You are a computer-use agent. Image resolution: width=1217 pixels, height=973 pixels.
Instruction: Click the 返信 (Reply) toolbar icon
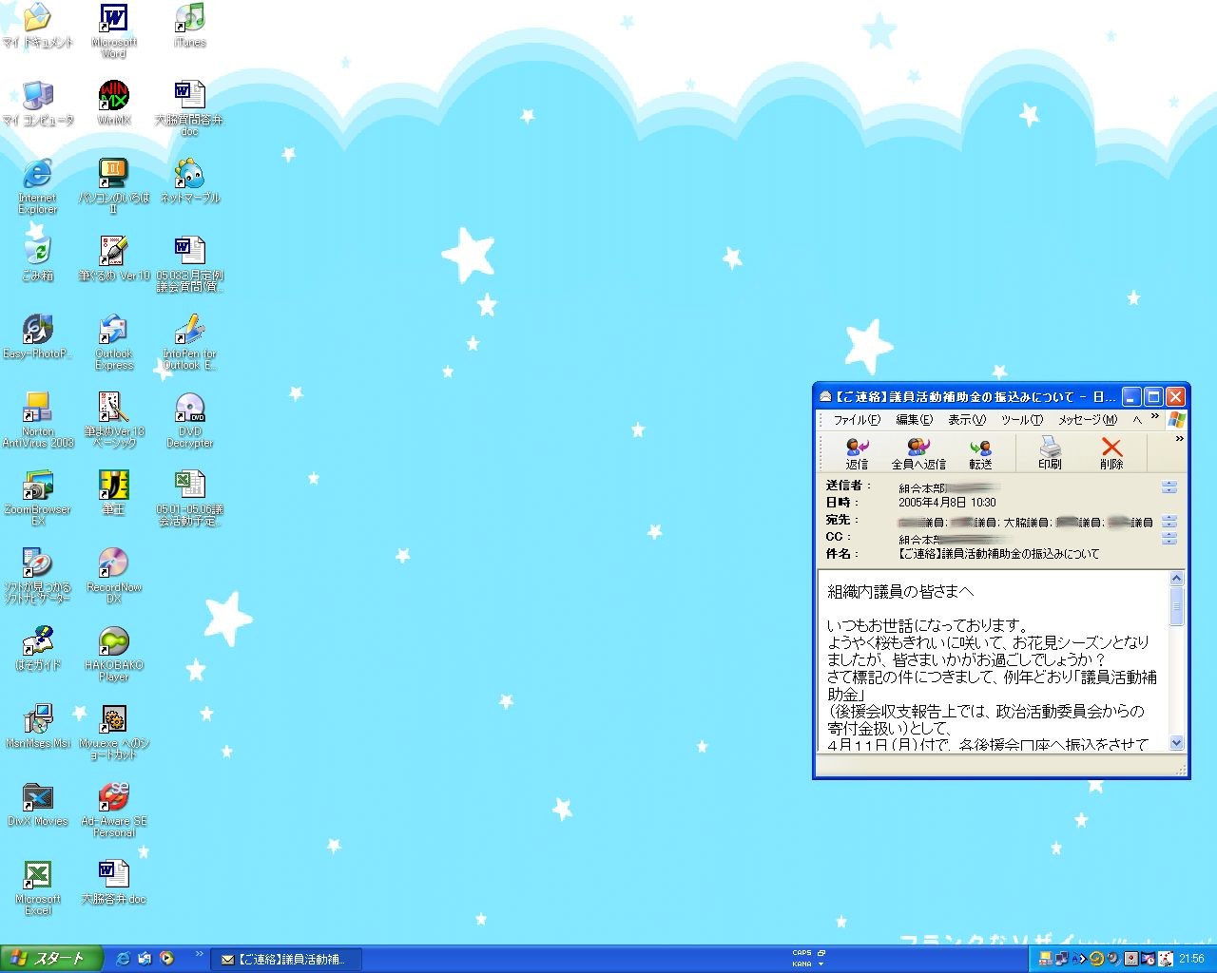857,452
